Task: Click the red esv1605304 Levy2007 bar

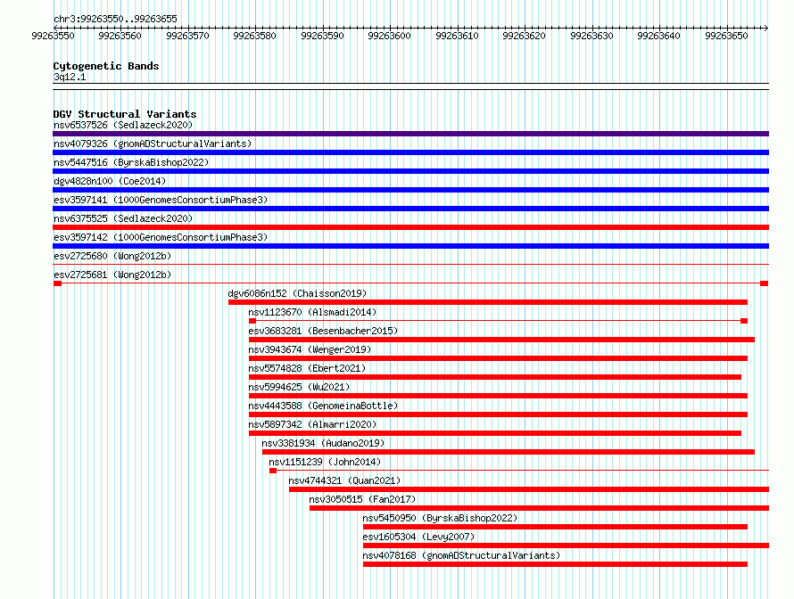Action: tap(567, 546)
